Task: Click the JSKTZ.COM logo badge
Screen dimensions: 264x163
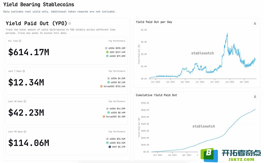Action: [231, 155]
